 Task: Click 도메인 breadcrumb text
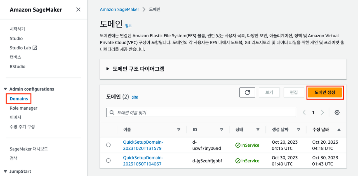pos(154,9)
